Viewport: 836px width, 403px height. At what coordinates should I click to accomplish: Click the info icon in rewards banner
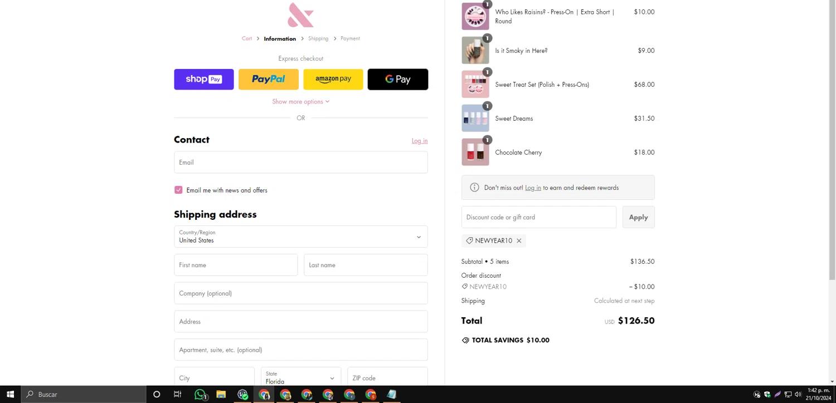point(474,188)
